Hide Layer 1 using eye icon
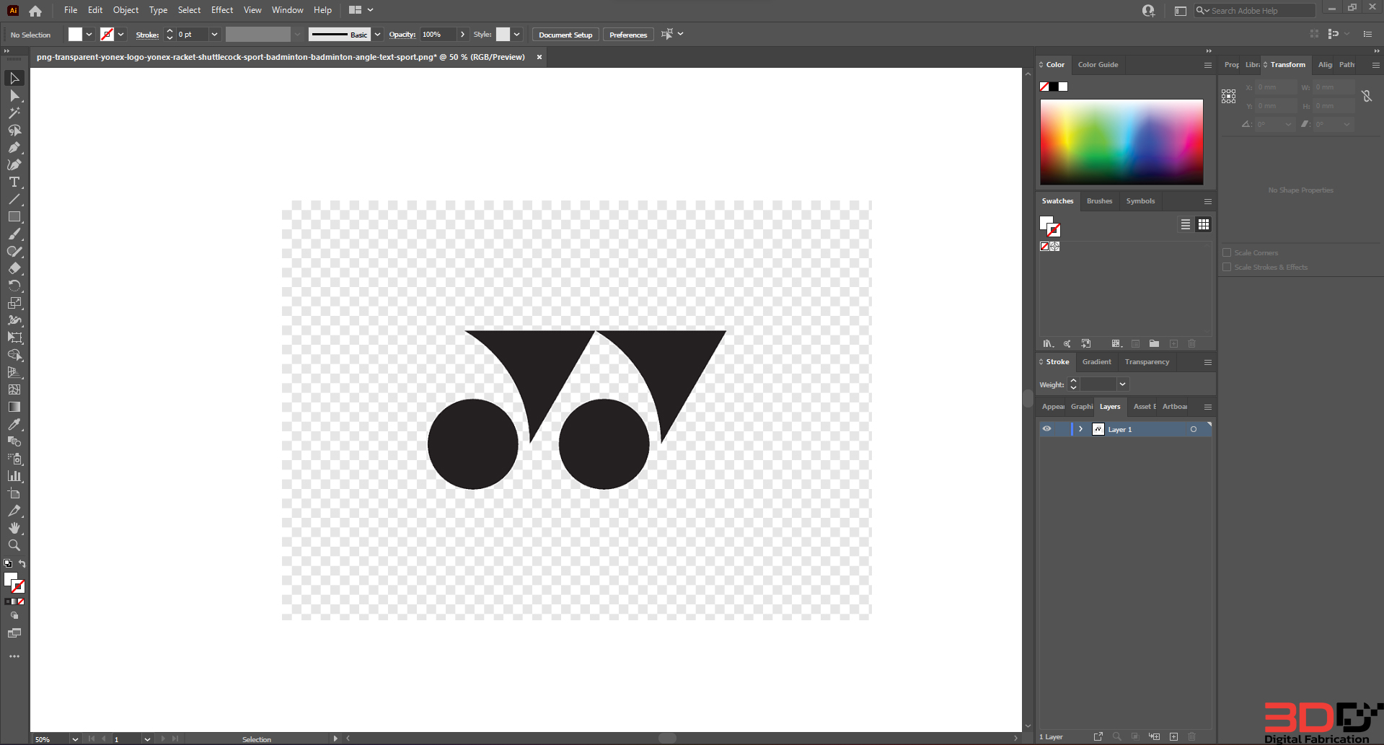Image resolution: width=1384 pixels, height=745 pixels. (x=1046, y=429)
